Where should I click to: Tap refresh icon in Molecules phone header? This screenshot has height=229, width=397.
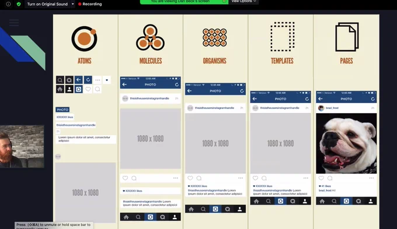pos(177,84)
